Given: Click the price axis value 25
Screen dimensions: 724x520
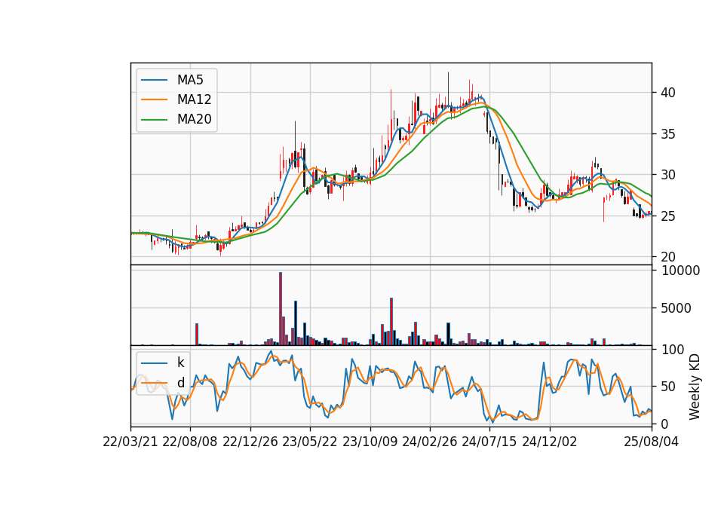Looking at the screenshot, I should 667,216.
